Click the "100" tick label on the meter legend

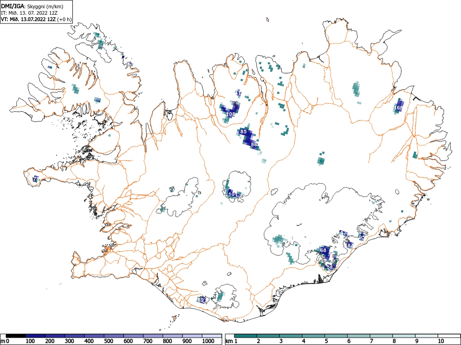30,341
